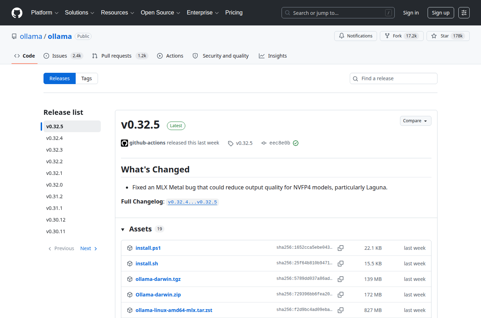Click the Sign in link
The height and width of the screenshot is (318, 481).
click(x=411, y=13)
